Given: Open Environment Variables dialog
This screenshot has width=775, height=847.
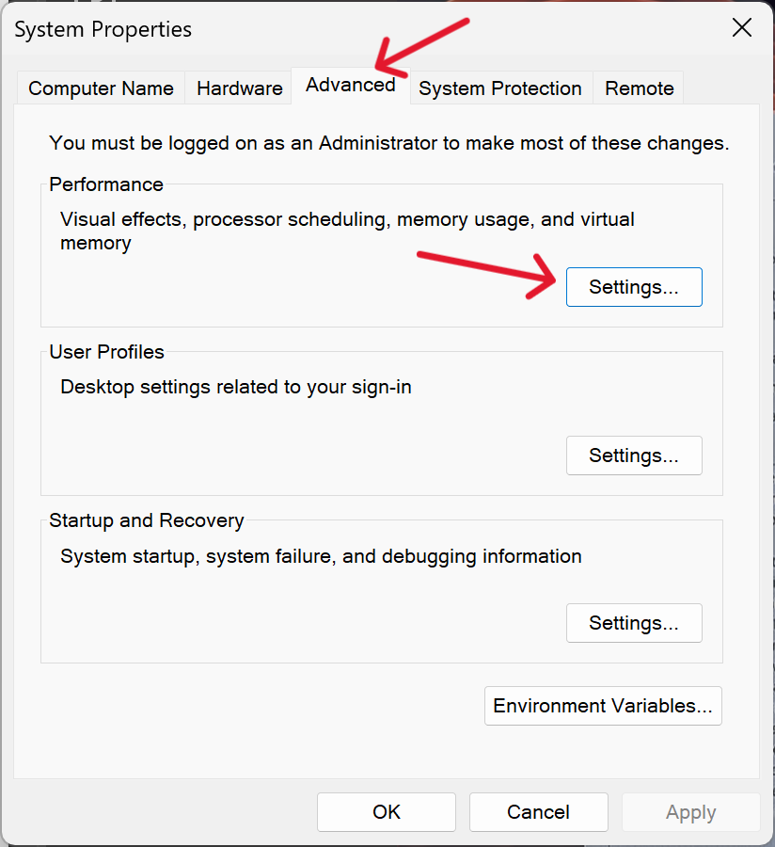Looking at the screenshot, I should [x=603, y=706].
